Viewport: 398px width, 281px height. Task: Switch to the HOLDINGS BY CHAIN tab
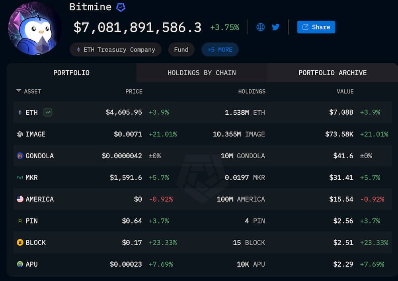[x=201, y=73]
